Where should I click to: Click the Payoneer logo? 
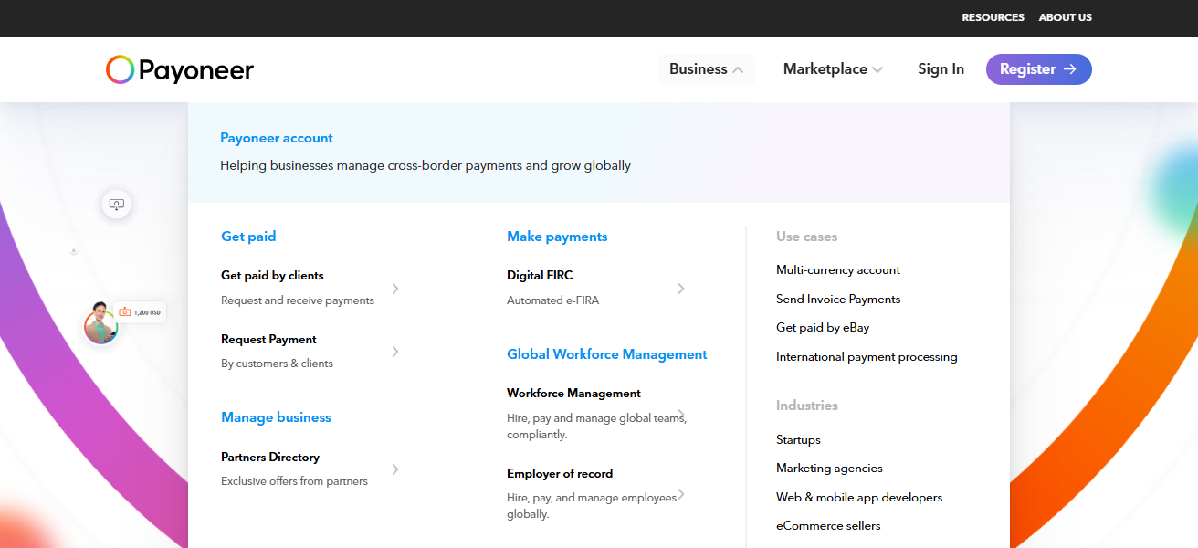tap(180, 69)
